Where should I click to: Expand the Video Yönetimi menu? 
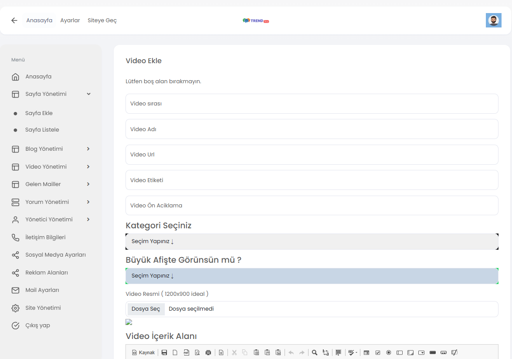(51, 167)
